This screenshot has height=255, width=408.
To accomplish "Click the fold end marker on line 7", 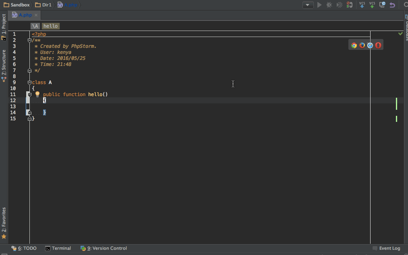I will 29,70.
